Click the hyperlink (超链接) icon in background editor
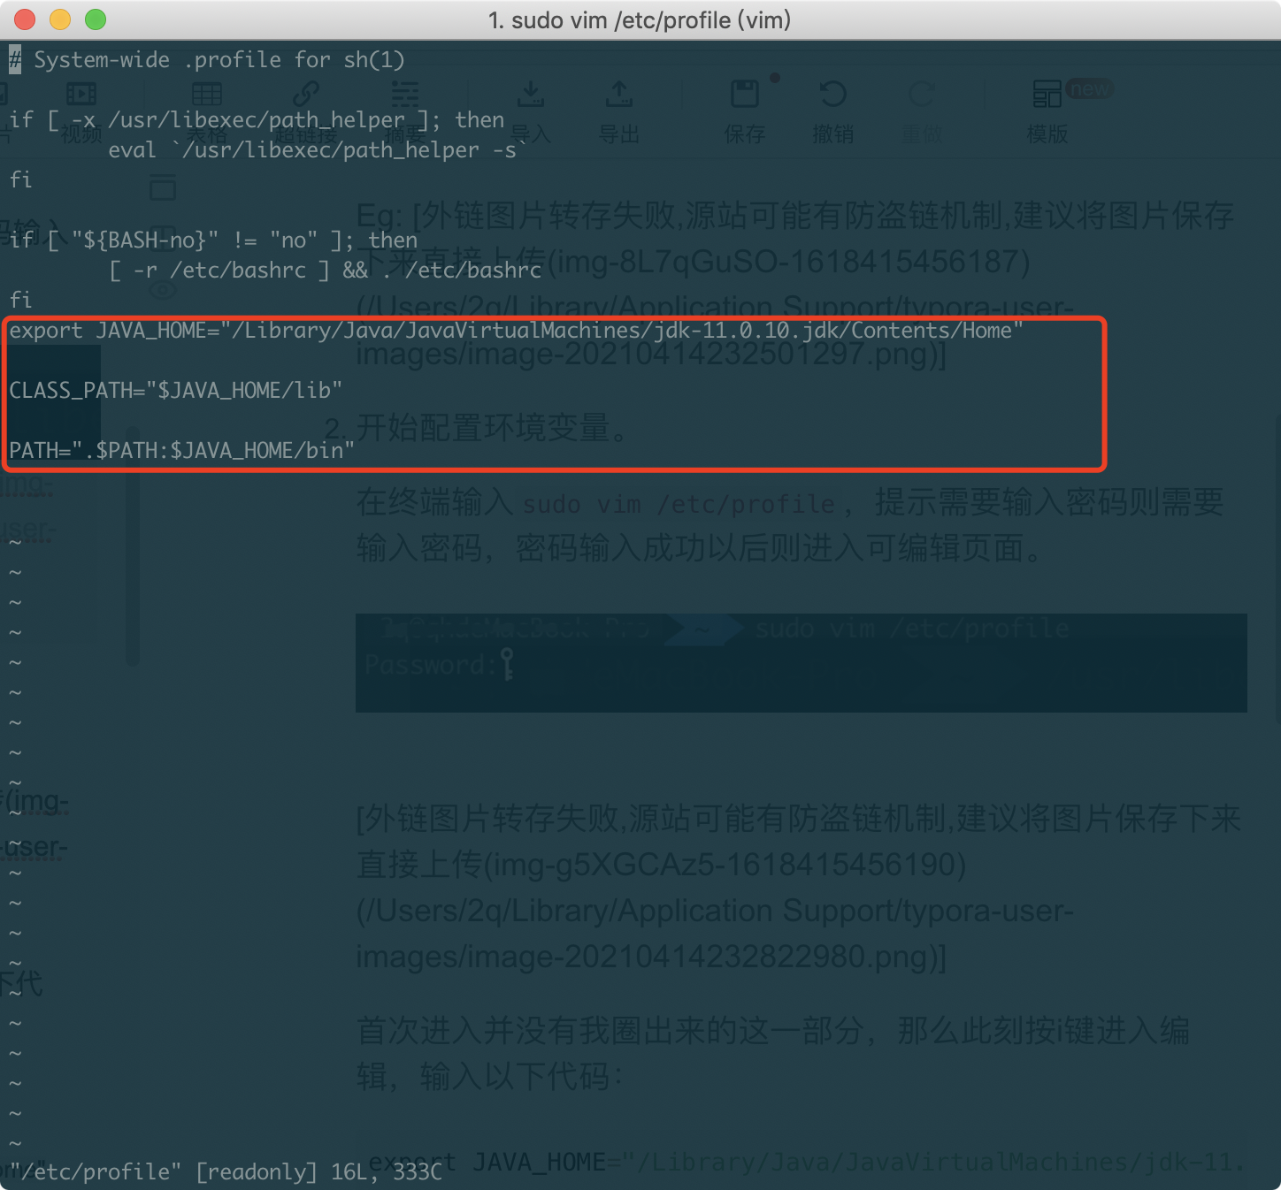This screenshot has width=1281, height=1190. [306, 94]
